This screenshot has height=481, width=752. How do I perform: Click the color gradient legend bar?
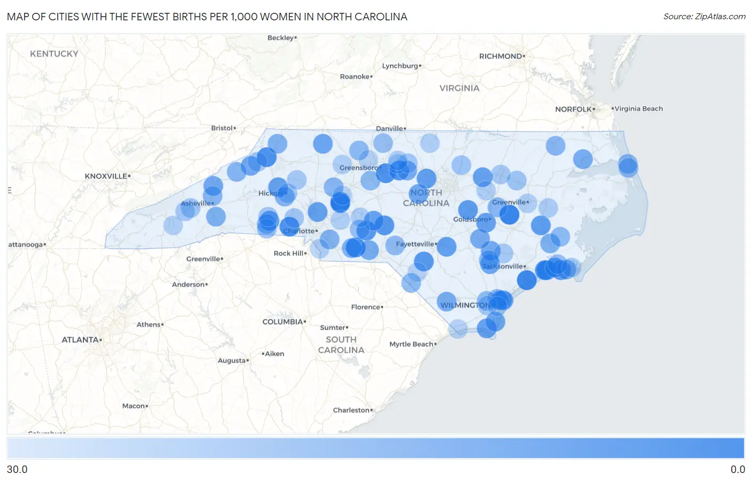tap(375, 448)
